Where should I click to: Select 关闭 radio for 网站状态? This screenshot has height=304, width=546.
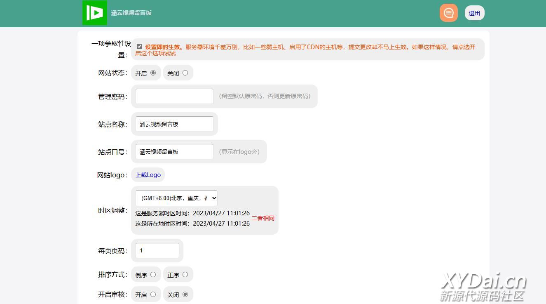[185, 73]
